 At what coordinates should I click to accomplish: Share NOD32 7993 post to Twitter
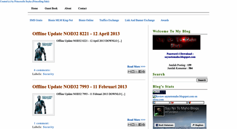[136, 124]
